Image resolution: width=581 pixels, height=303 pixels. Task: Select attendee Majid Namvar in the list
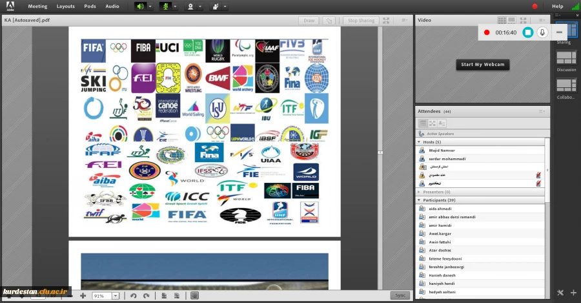coord(443,150)
